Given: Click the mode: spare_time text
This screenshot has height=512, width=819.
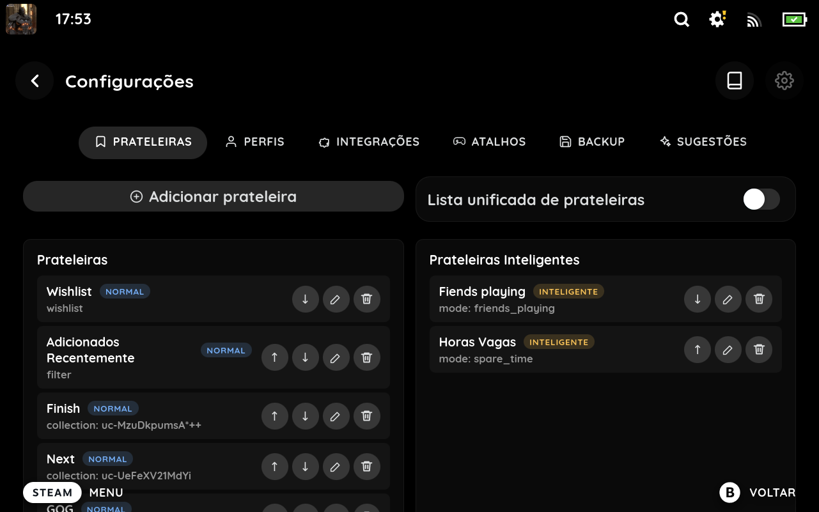Looking at the screenshot, I should pyautogui.click(x=486, y=359).
